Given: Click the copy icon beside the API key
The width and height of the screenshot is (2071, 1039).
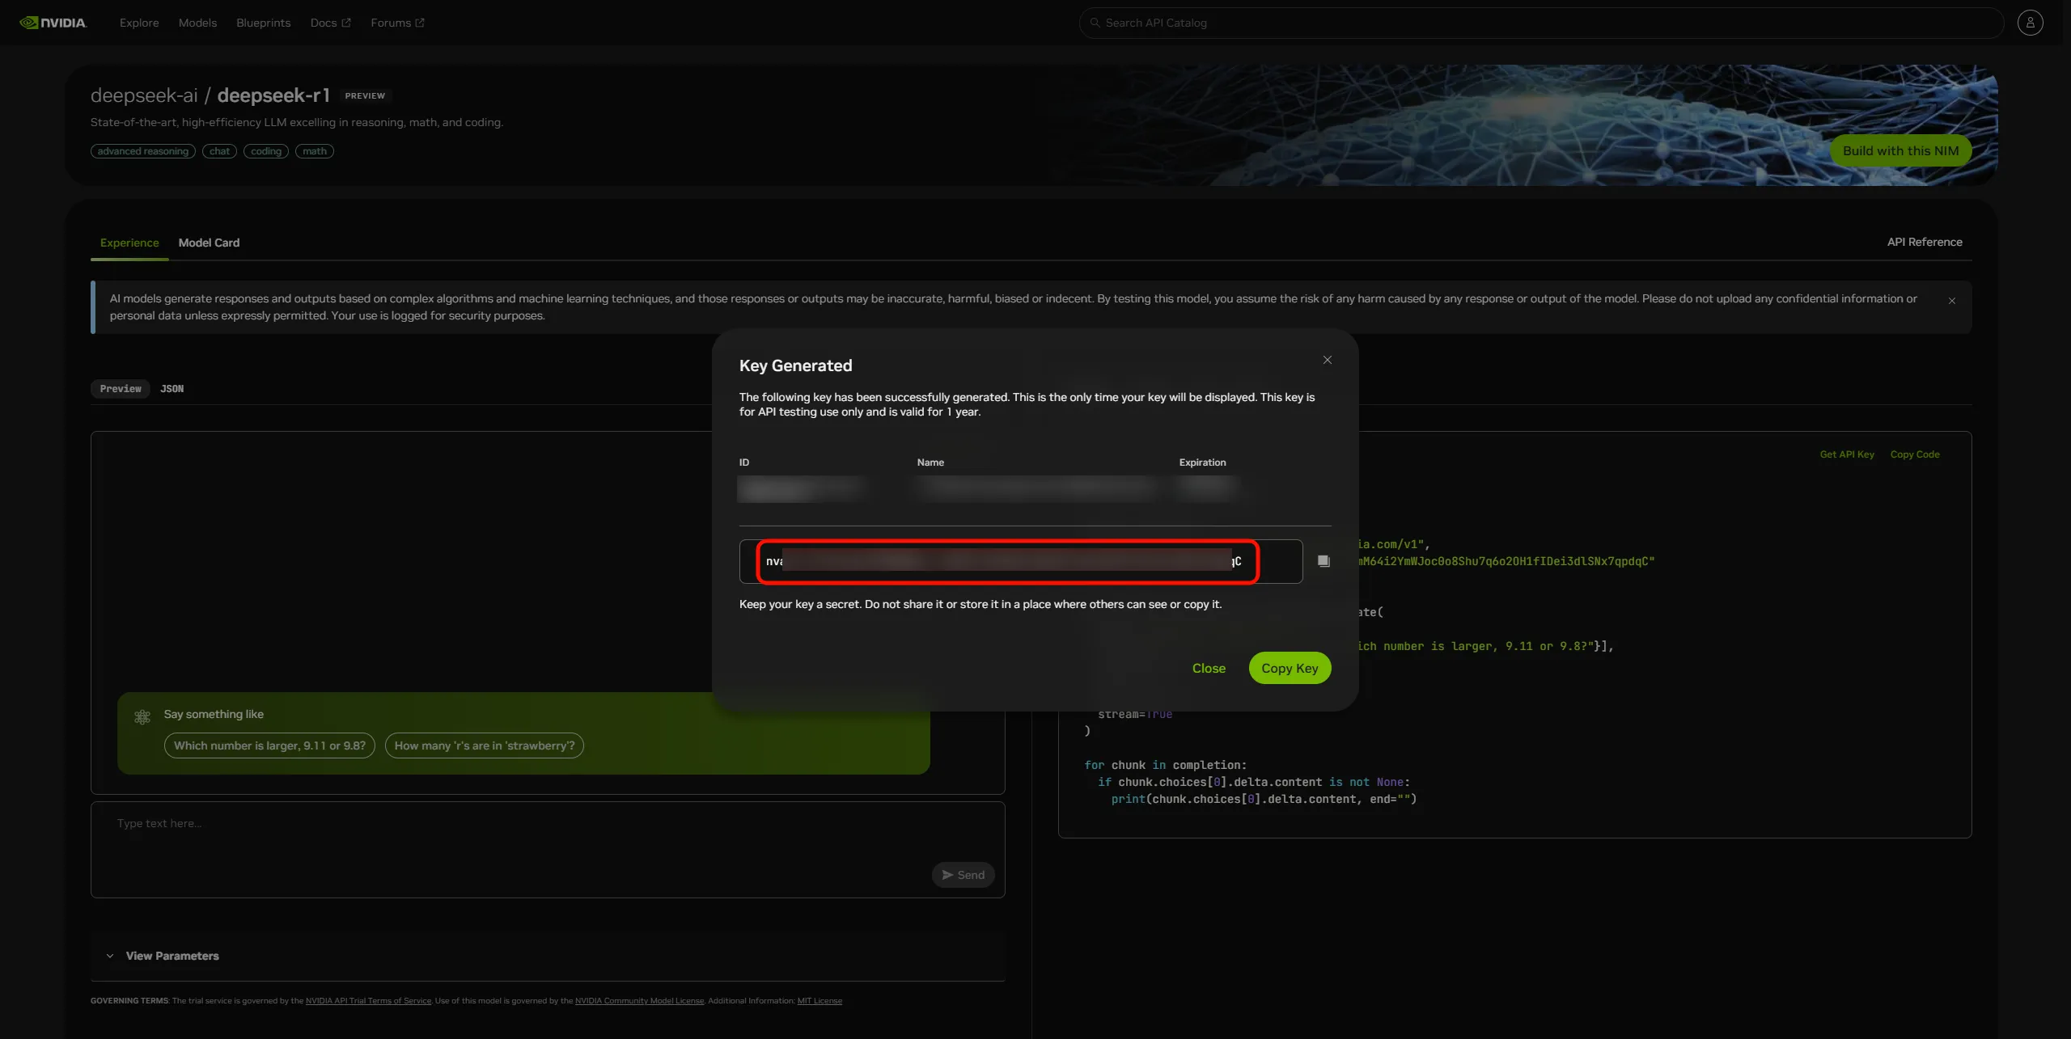Looking at the screenshot, I should pos(1323,561).
